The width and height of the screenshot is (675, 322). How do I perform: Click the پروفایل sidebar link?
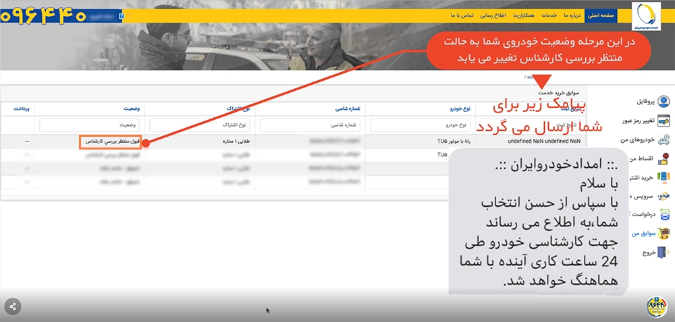click(645, 102)
